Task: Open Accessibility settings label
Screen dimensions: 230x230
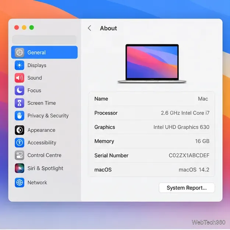Action: point(42,142)
